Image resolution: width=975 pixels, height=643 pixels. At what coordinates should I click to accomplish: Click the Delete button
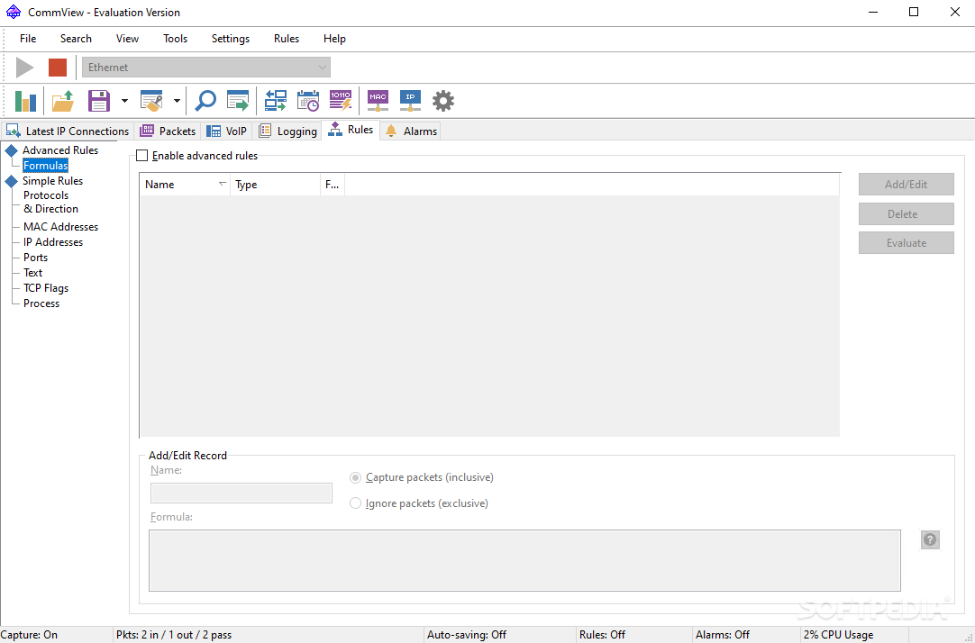[906, 213]
